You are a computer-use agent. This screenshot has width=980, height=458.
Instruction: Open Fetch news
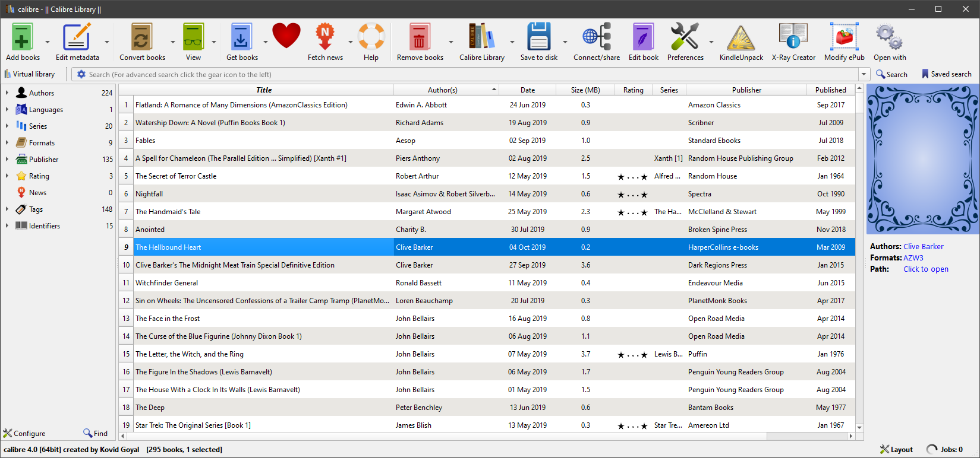pyautogui.click(x=324, y=37)
